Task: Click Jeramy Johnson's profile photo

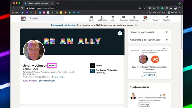Action: 34,50
